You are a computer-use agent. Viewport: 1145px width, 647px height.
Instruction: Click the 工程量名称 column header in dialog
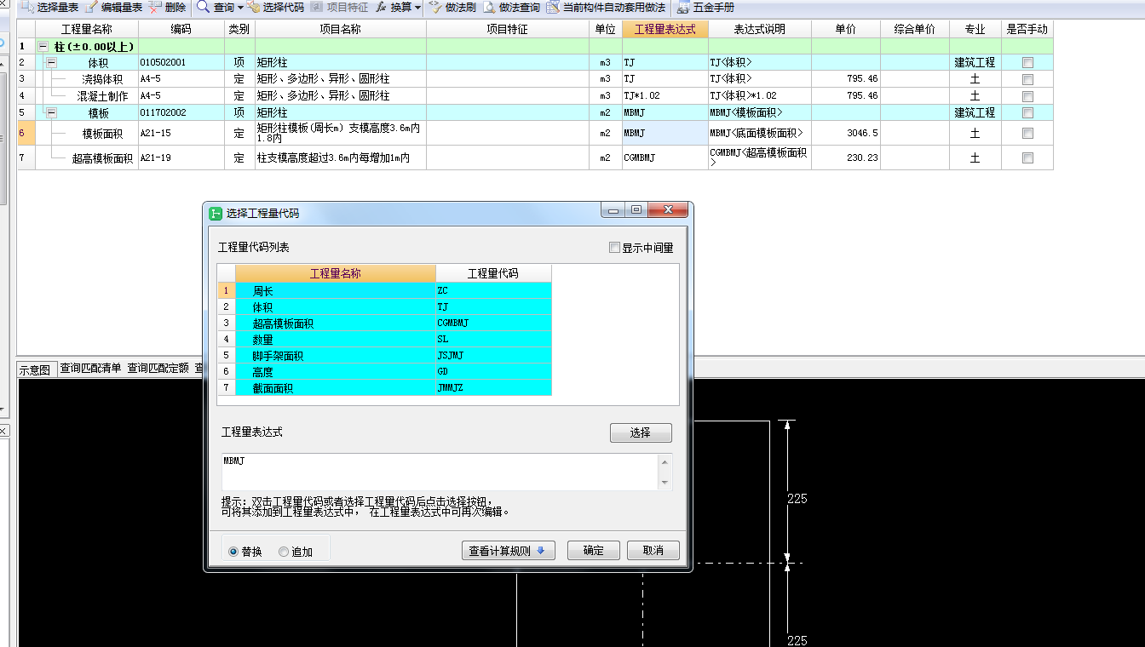coord(336,273)
